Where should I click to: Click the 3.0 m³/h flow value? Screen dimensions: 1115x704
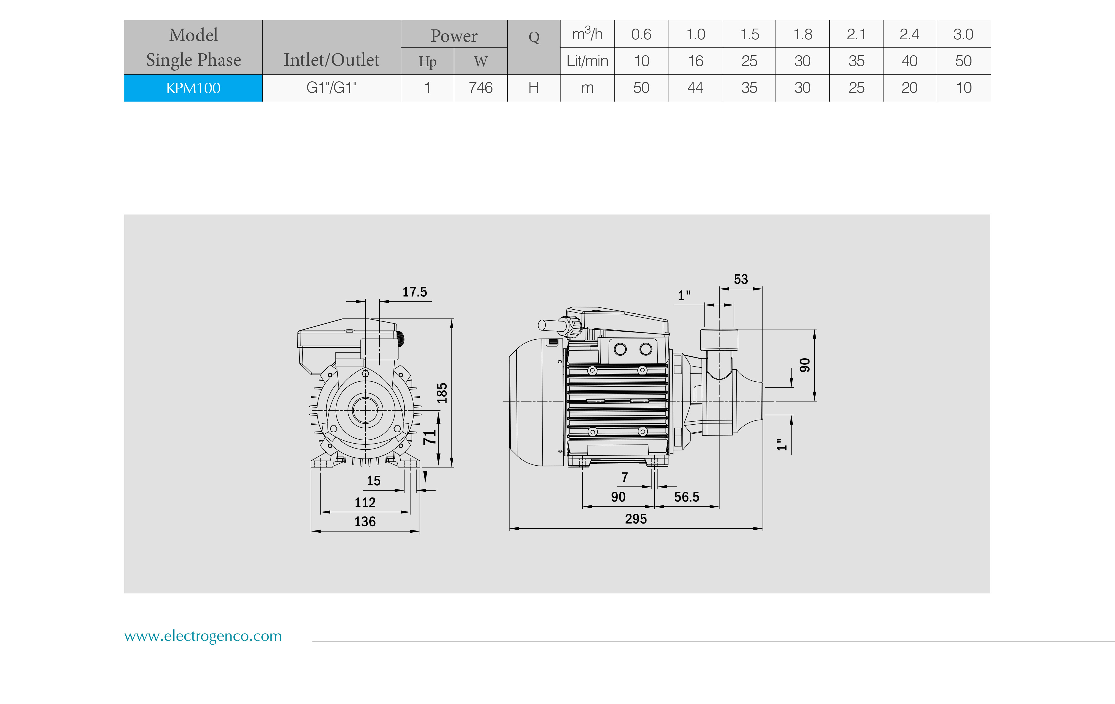(x=963, y=34)
